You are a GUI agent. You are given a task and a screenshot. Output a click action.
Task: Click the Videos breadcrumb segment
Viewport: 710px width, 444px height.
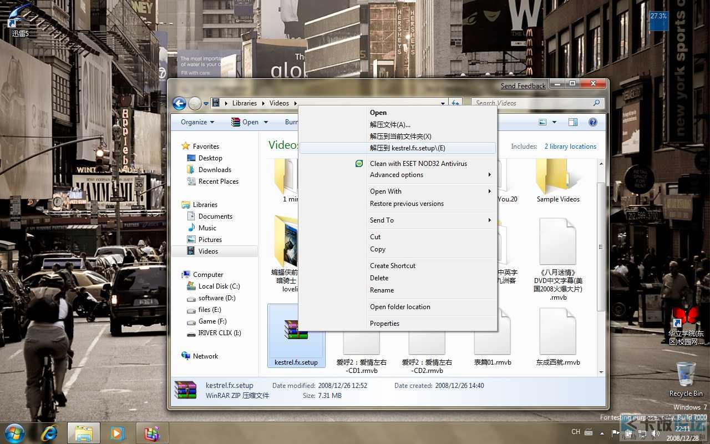point(279,103)
